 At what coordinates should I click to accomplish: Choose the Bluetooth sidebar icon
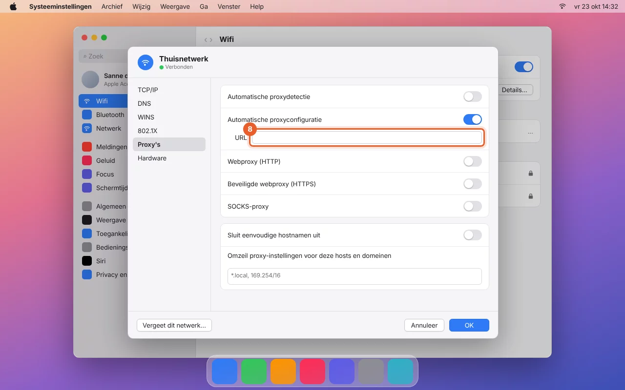coord(87,115)
